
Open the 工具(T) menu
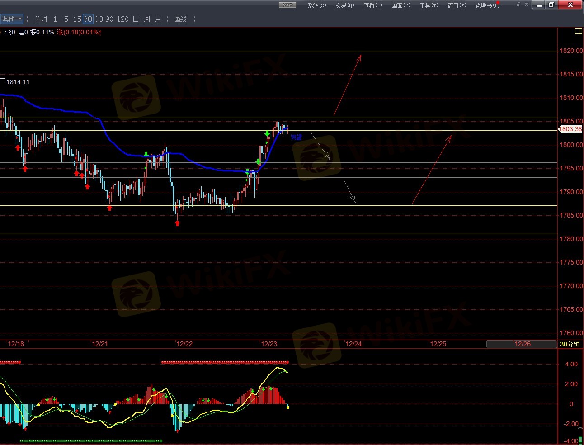(429, 5)
